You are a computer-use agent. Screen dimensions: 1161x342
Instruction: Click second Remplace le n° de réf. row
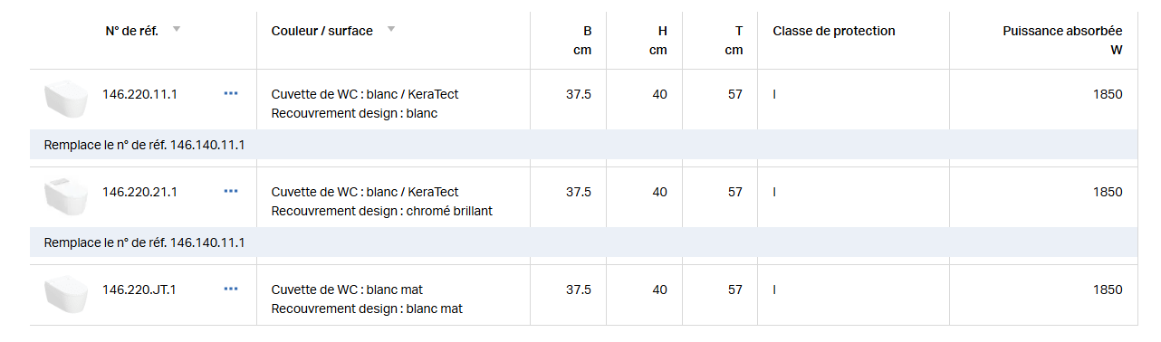tap(583, 242)
